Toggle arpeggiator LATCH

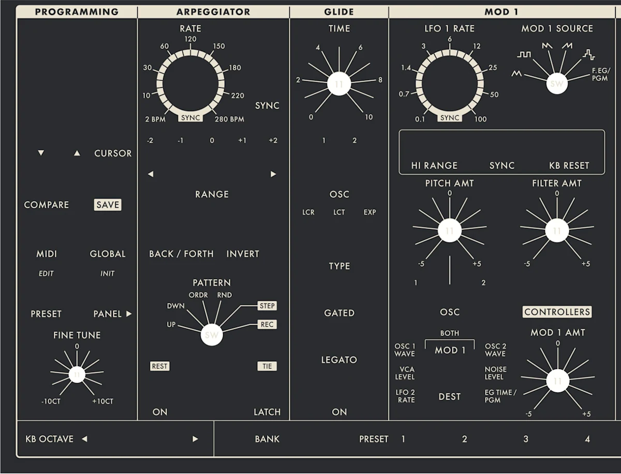pos(267,412)
